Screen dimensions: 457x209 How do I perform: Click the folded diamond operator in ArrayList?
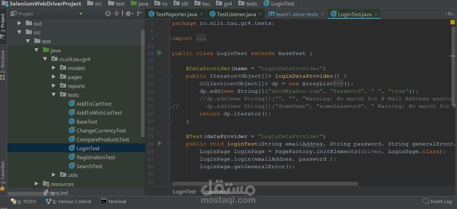click(x=338, y=84)
